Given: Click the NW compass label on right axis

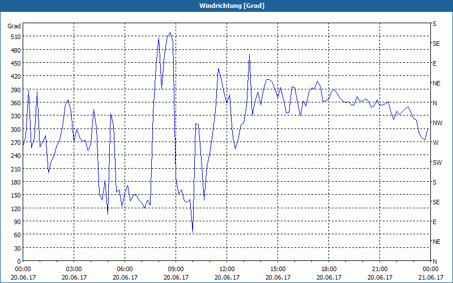Looking at the screenshot, I should coord(437,123).
